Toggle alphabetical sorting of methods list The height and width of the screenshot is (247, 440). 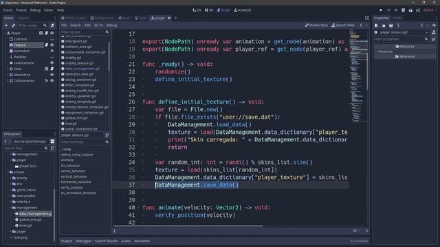tap(107, 135)
